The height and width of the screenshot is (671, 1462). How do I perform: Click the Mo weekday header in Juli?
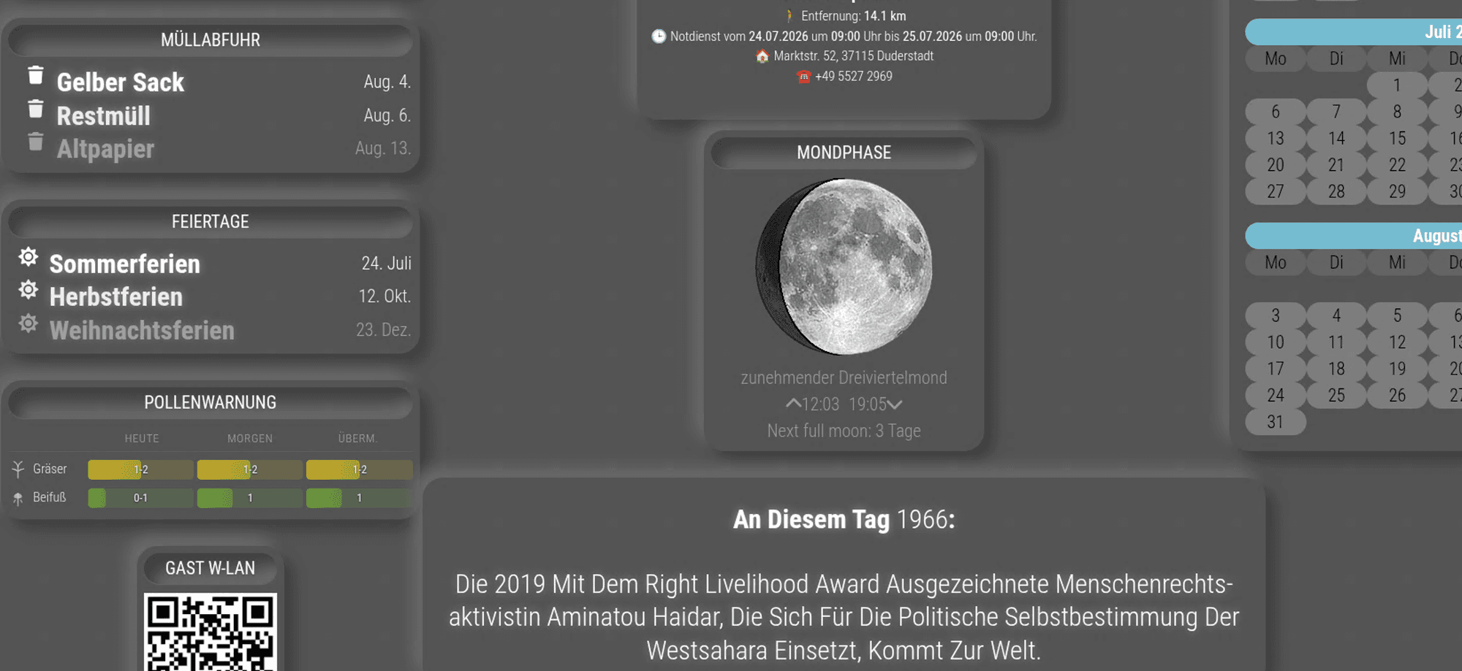coord(1276,58)
